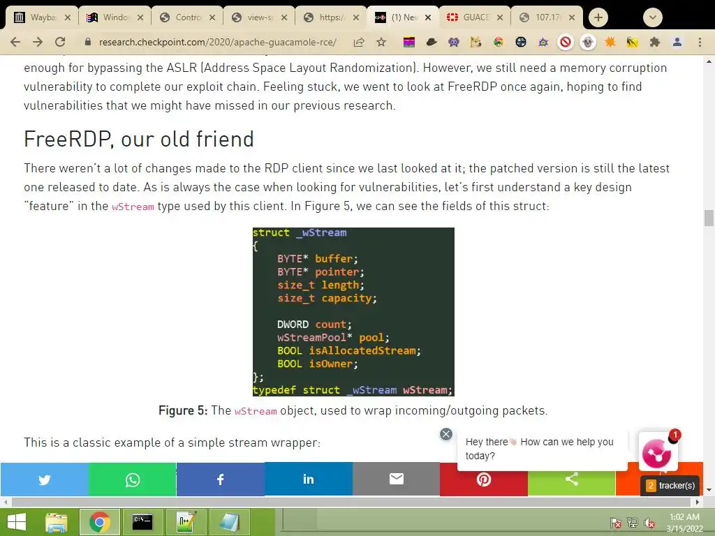Screen dimensions: 715x536
Task: Close the Wayback Machine tab
Action: [68, 17]
